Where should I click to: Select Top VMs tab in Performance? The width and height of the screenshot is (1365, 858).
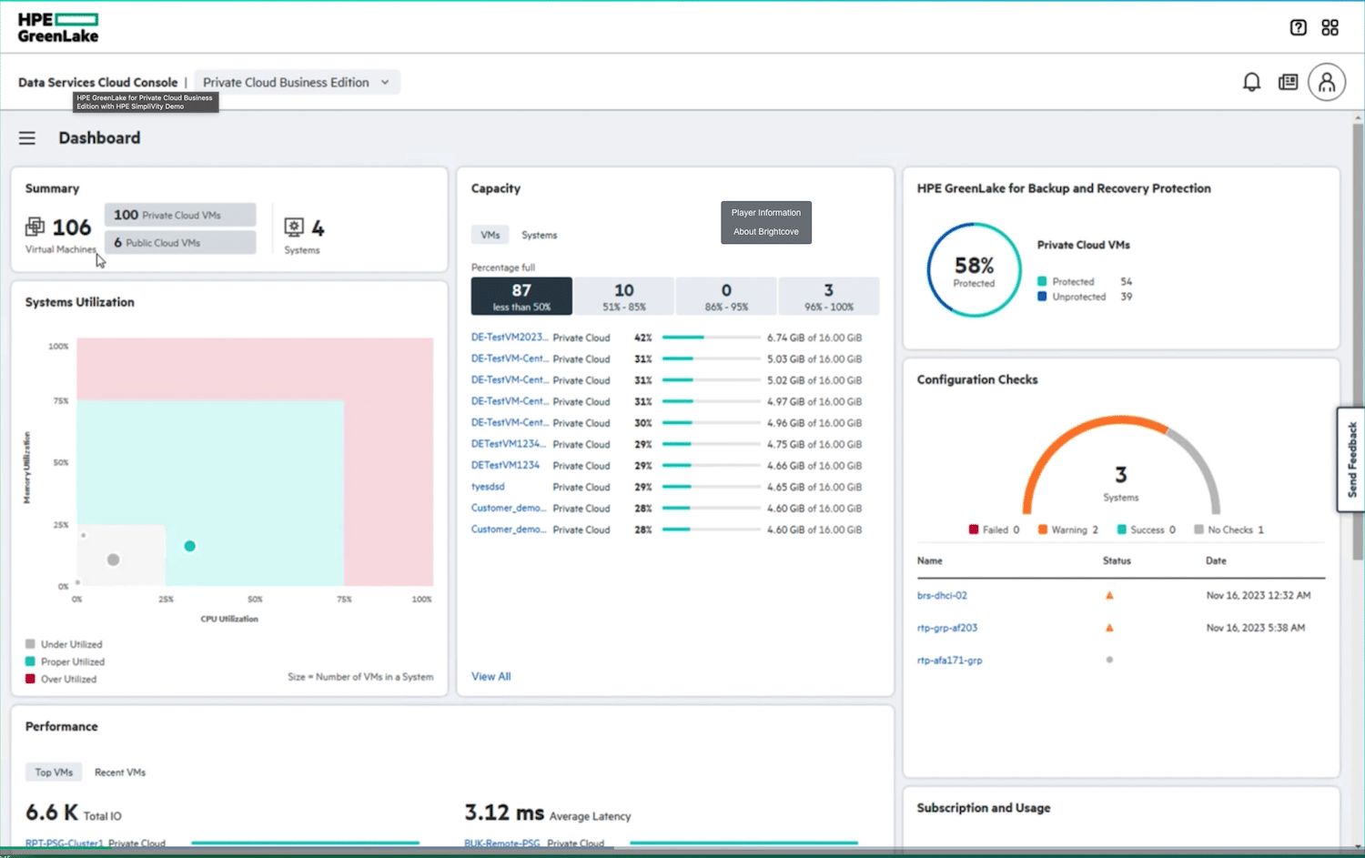(54, 772)
